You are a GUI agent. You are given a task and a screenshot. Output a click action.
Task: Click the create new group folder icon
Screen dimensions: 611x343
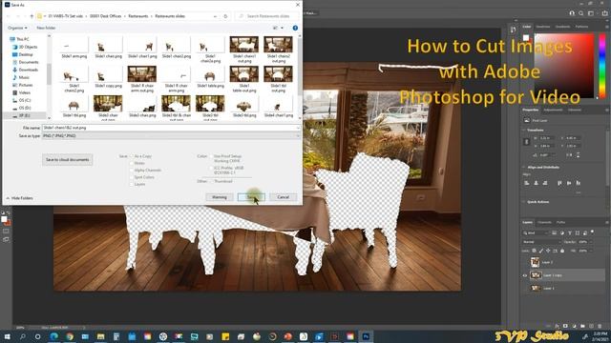coord(582,326)
